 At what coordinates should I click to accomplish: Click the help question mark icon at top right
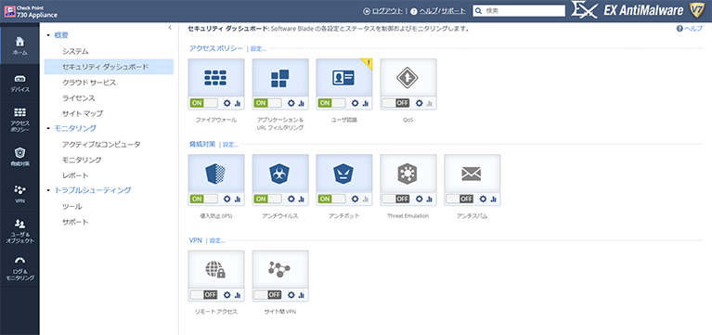[680, 29]
